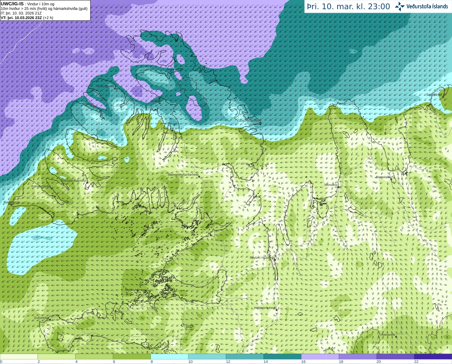The image size is (452, 364).
Task: Click the Blönduós station label
Action: point(331,185)
